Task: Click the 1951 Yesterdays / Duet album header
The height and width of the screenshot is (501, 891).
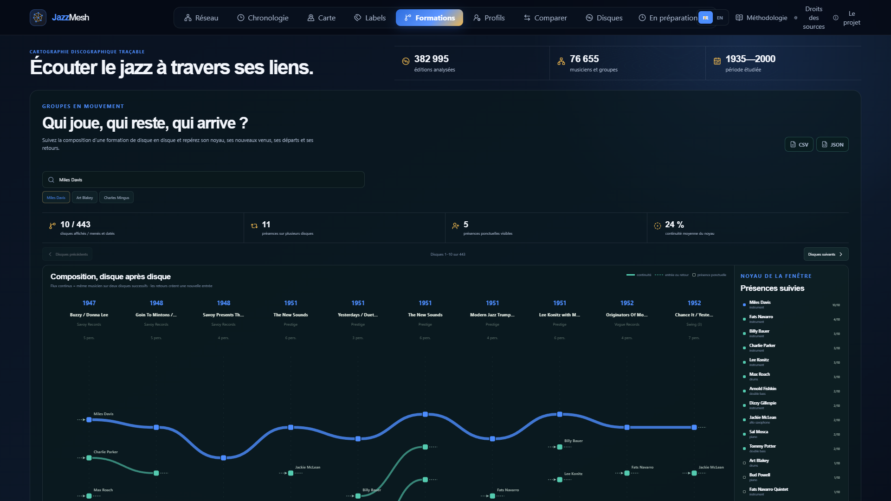Action: 358,320
